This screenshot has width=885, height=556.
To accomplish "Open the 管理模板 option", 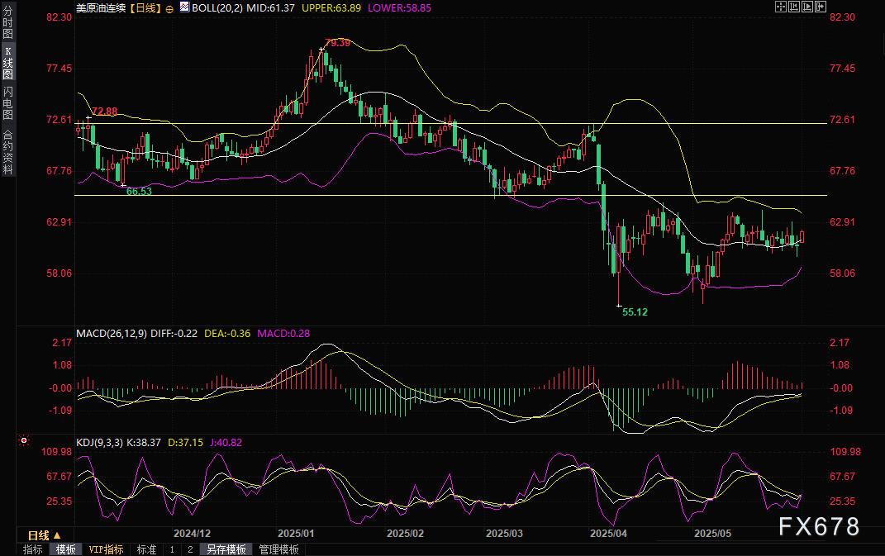I will (x=278, y=549).
